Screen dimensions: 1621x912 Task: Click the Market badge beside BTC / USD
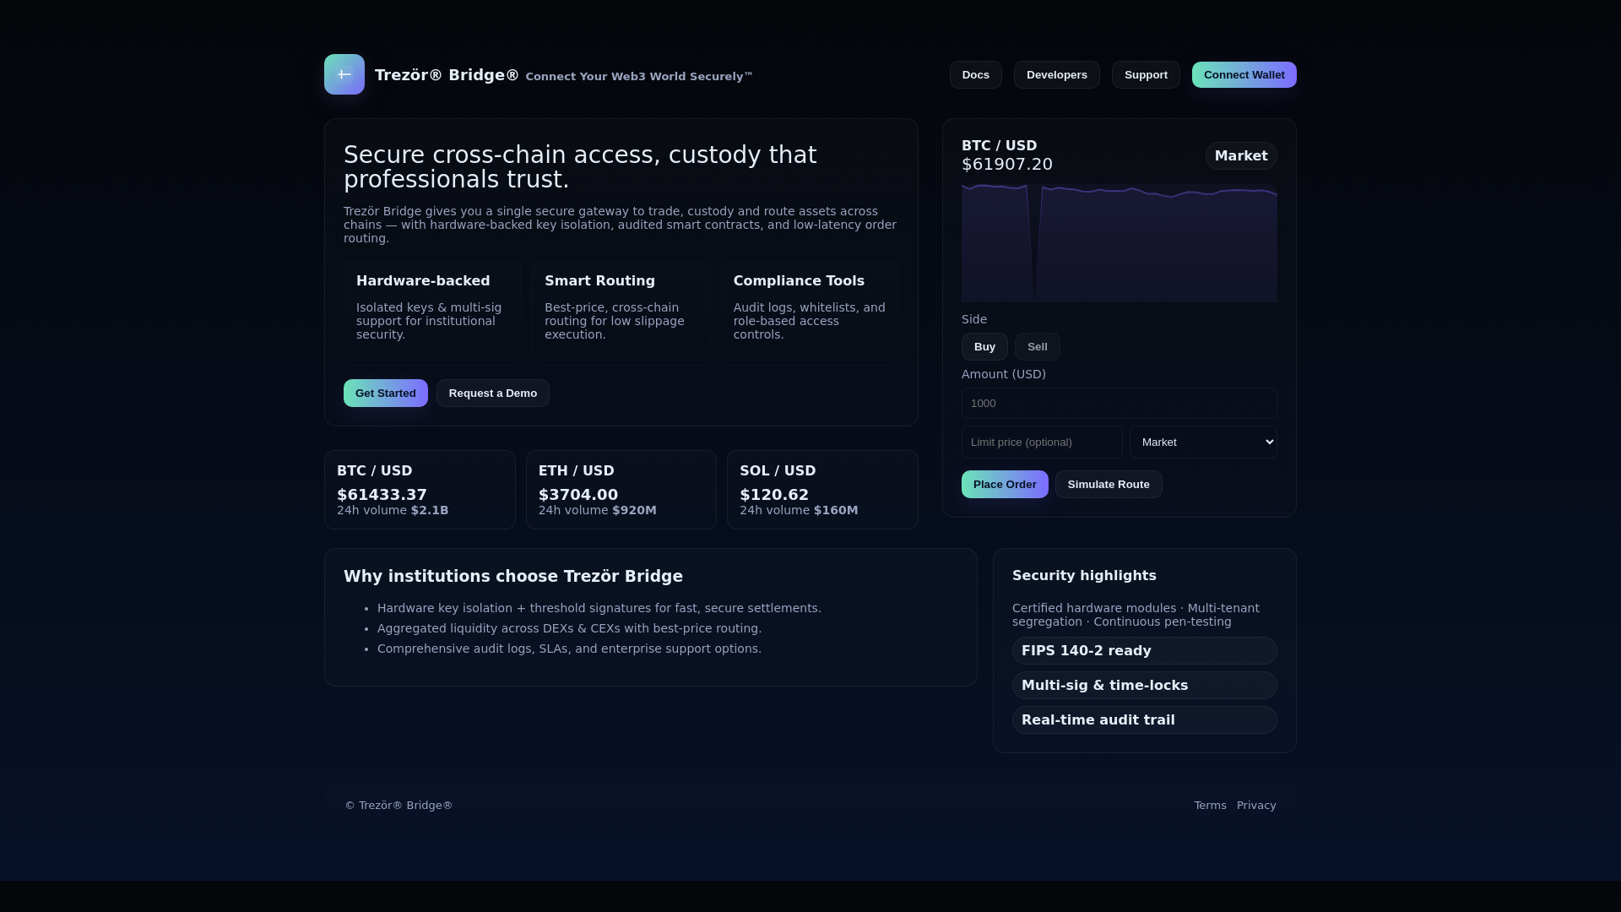tap(1241, 156)
